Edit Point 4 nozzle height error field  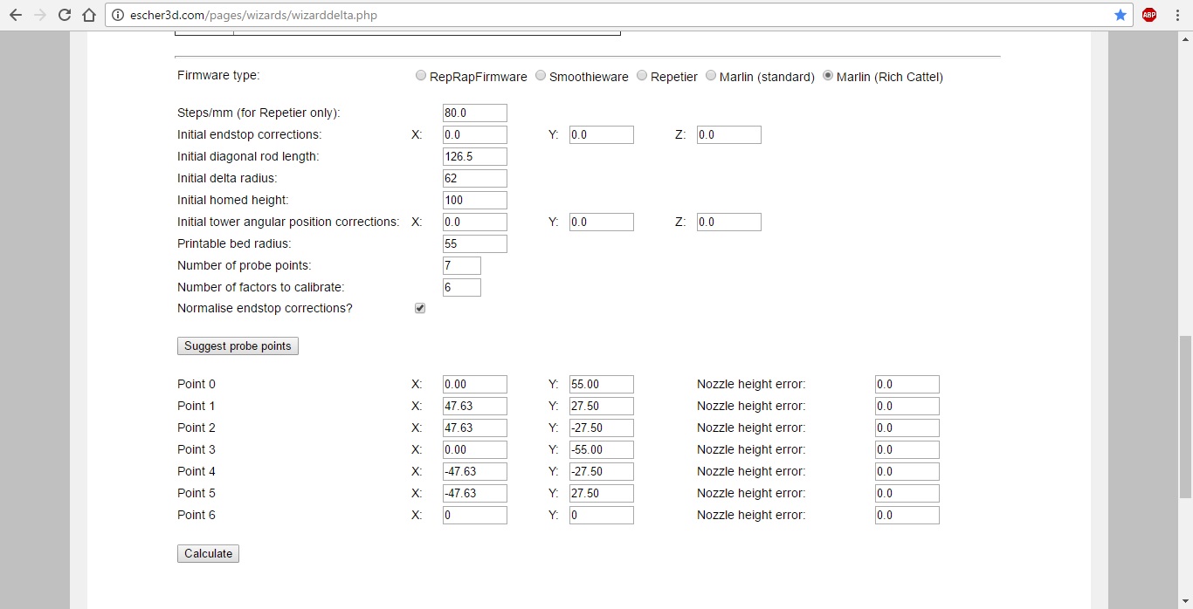[x=907, y=472]
